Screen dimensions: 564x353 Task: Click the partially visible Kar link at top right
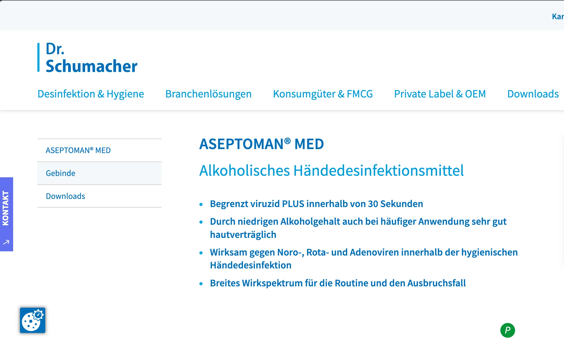point(558,16)
